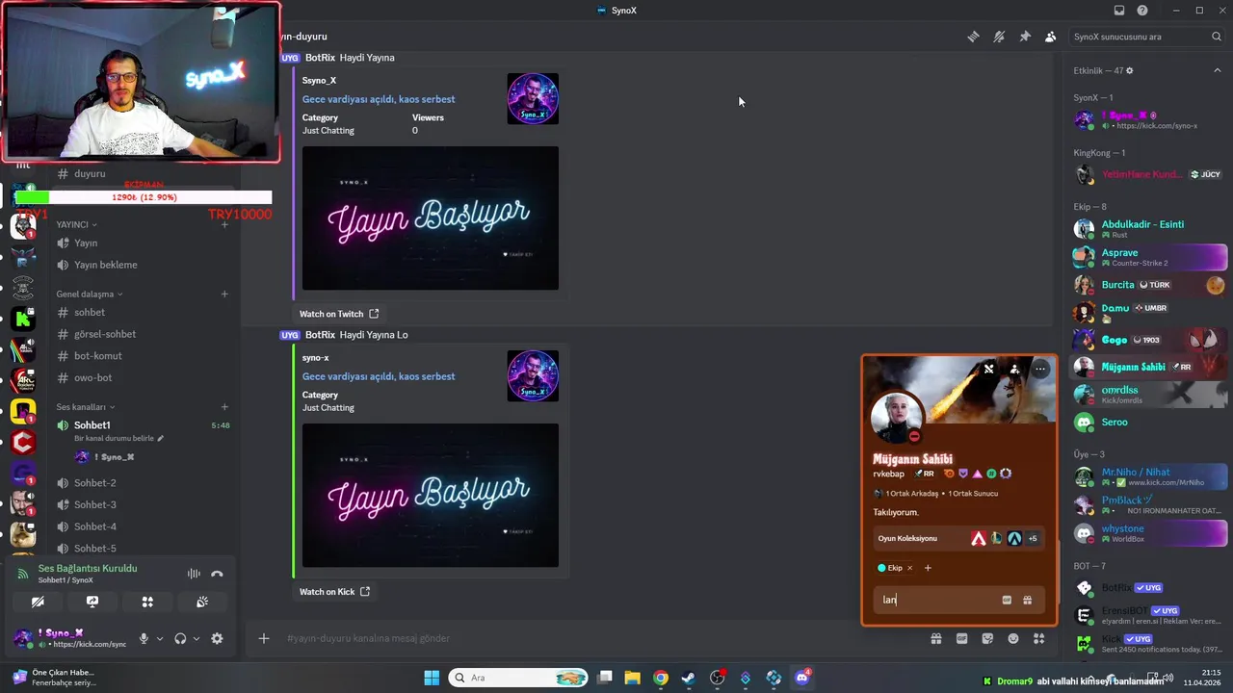Open the Threads icon in channel header
1233x693 pixels.
tap(974, 37)
